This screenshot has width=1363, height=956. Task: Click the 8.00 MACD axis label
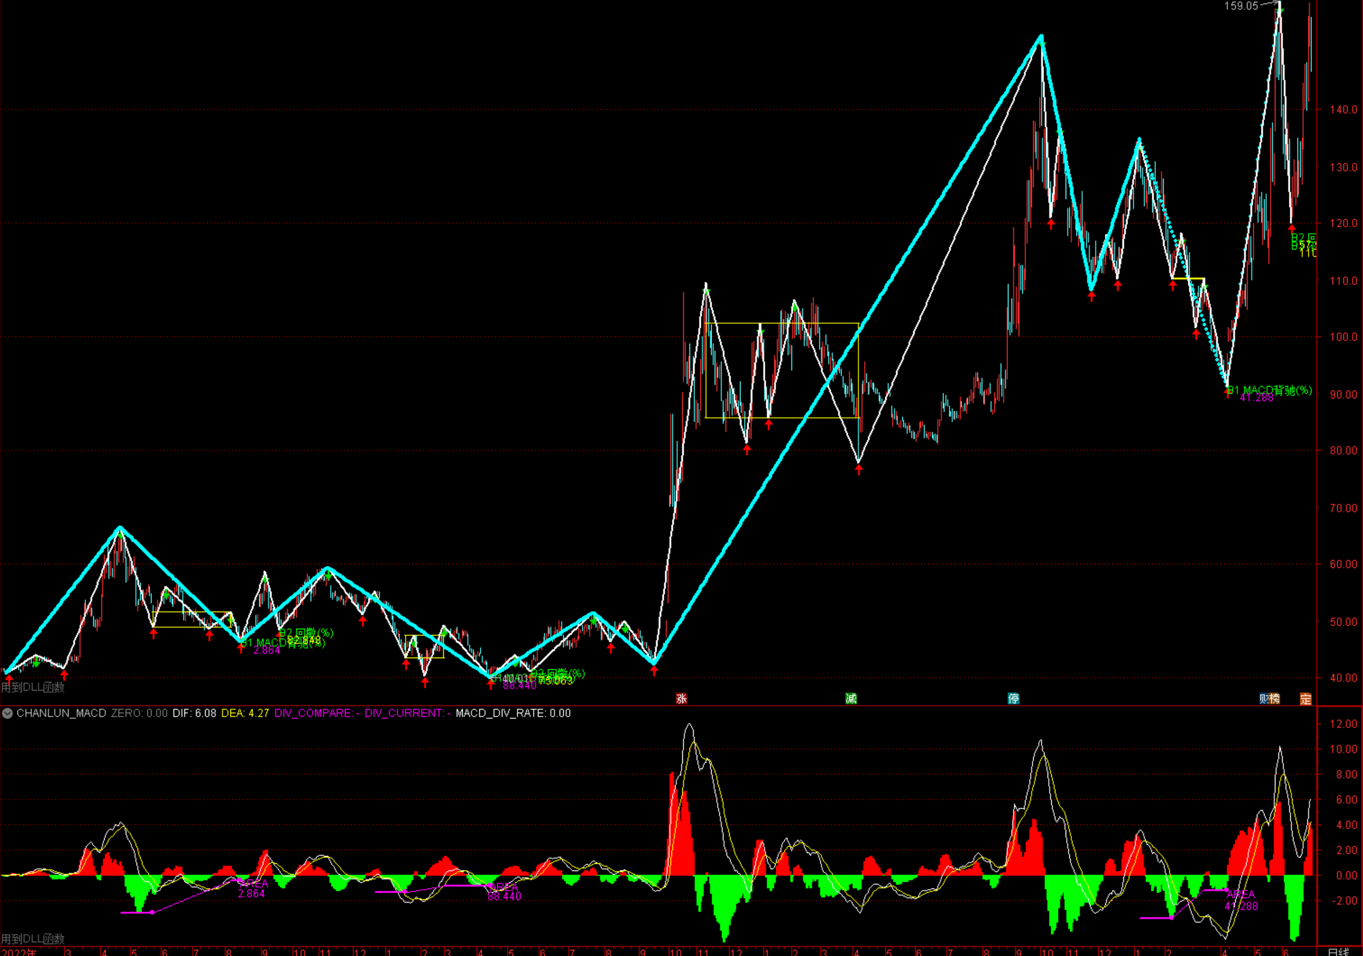(x=1347, y=774)
